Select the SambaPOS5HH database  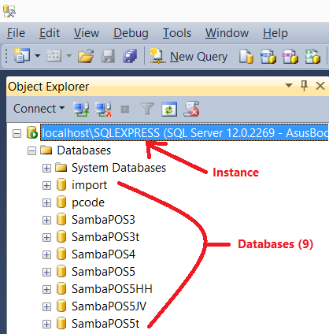[x=112, y=289]
